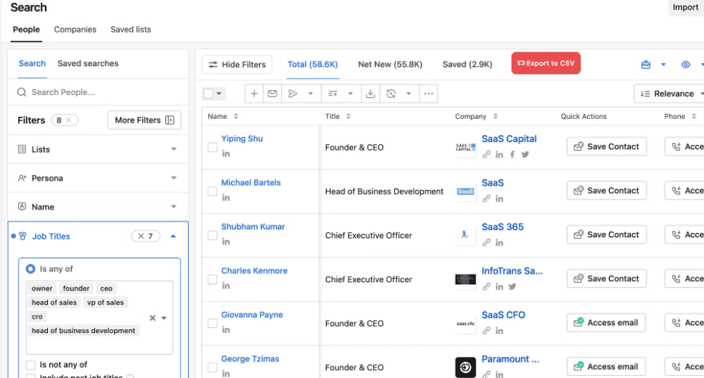Viewport: 704px width, 378px height.
Task: Open Michael Bartels' LinkedIn icon
Action: (226, 197)
